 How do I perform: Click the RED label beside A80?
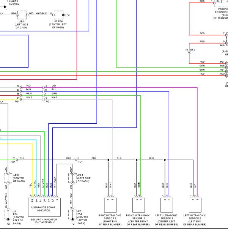[202, 74]
